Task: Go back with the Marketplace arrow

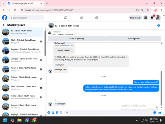Action: click(x=4, y=25)
